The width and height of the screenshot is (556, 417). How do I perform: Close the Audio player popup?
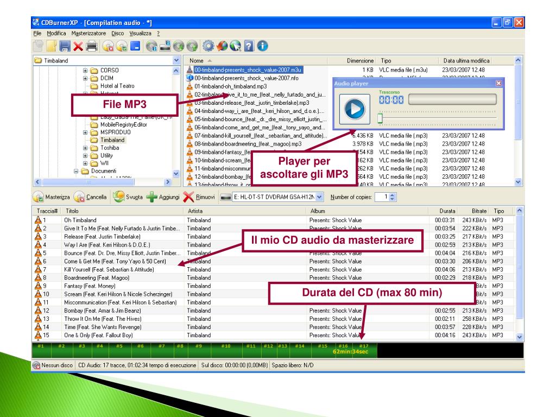point(499,84)
